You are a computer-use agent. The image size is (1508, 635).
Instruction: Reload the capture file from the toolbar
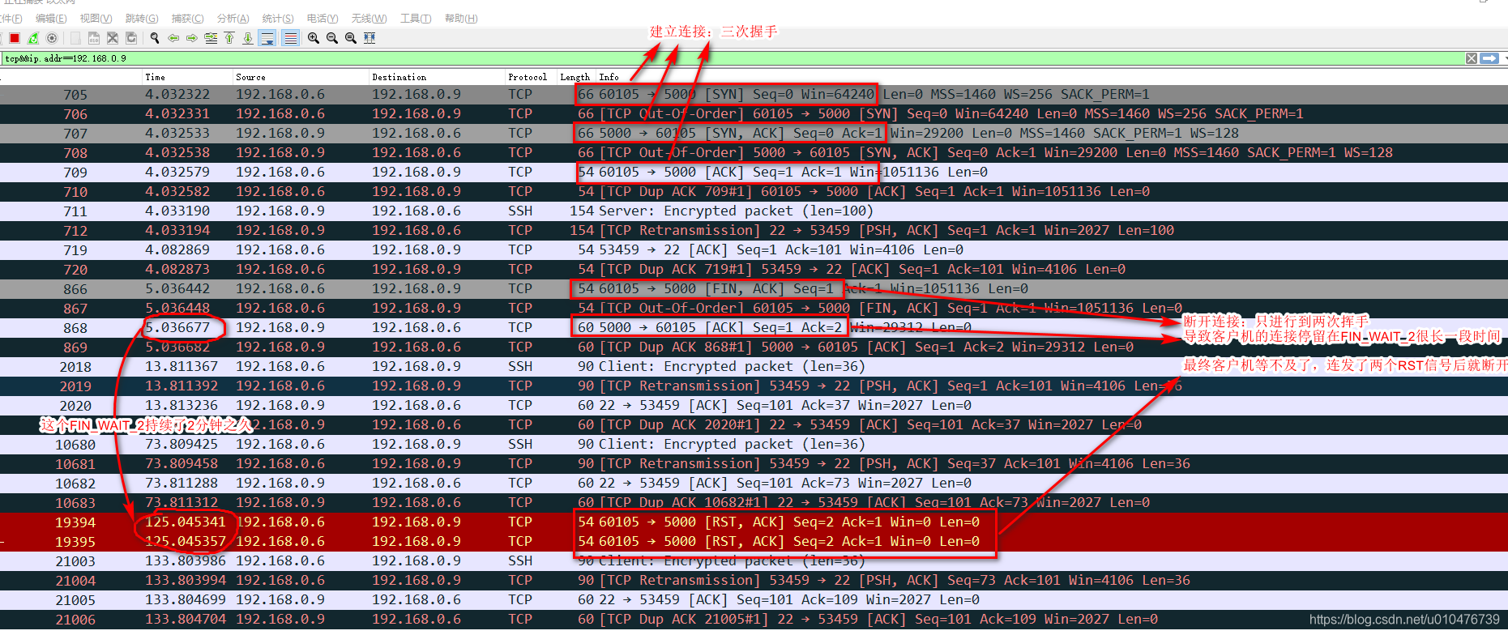coord(131,38)
